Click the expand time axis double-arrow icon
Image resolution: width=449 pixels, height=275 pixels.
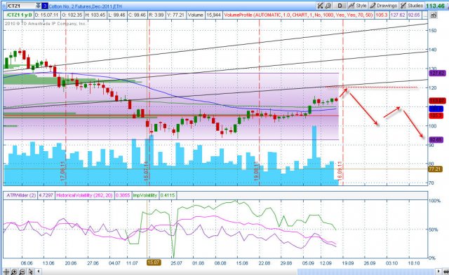pos(445,272)
